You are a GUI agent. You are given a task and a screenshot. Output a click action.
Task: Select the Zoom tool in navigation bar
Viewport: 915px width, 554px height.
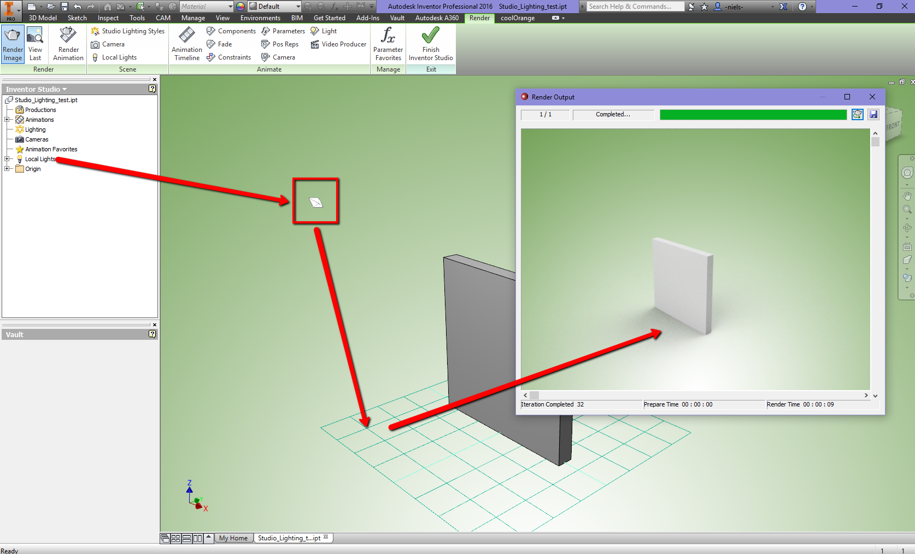pyautogui.click(x=907, y=209)
